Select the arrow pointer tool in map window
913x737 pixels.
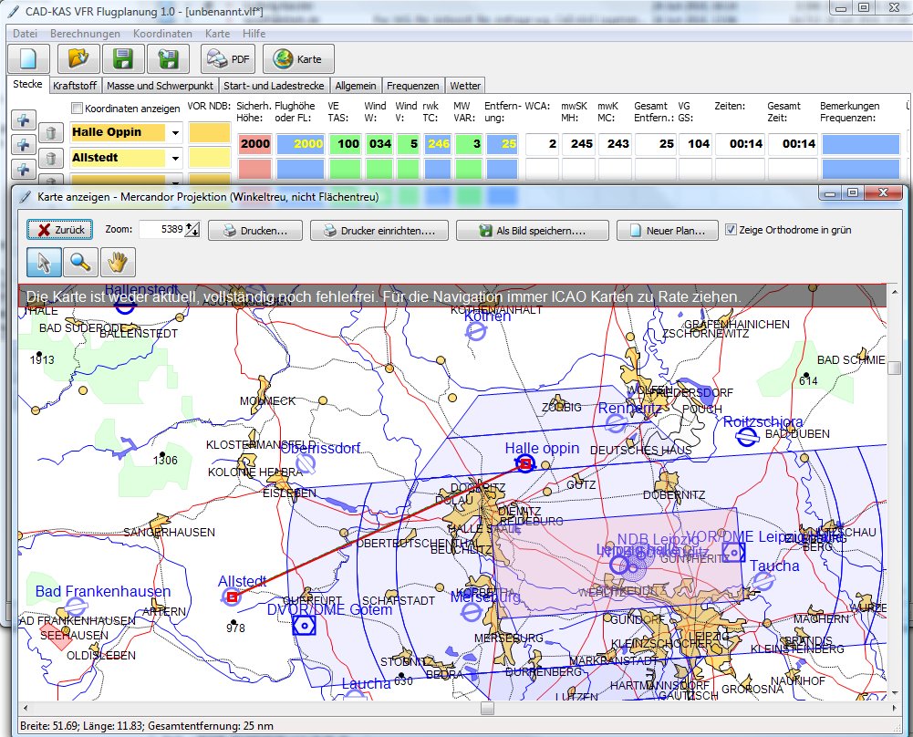pyautogui.click(x=46, y=262)
